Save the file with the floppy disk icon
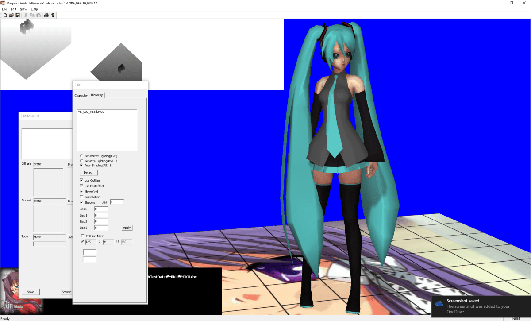The width and height of the screenshot is (531, 321). (x=17, y=15)
